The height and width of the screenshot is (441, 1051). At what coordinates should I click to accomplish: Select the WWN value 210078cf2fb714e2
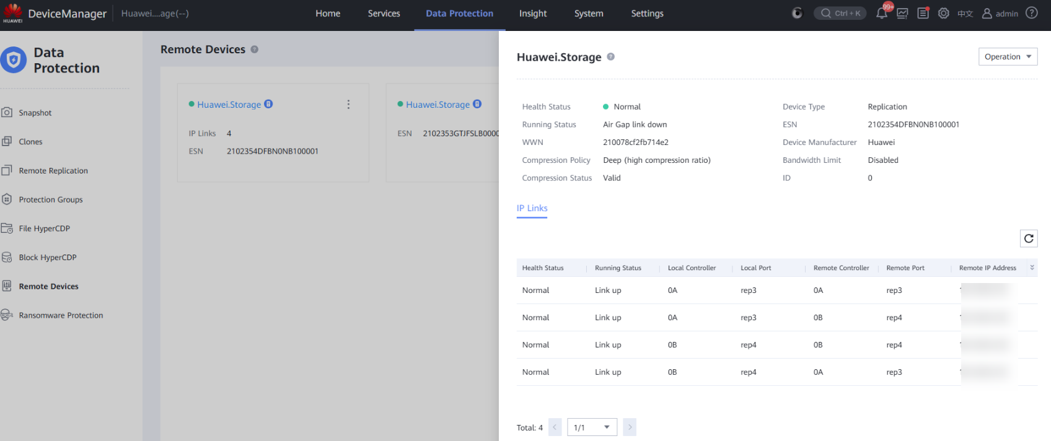coord(636,142)
